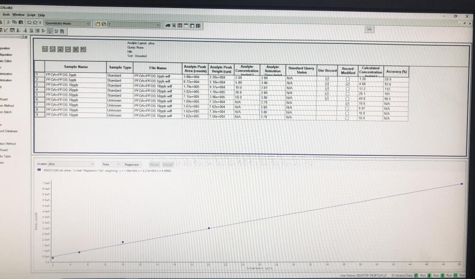Click the highlighted icon in the second toolbar row

point(50,31)
